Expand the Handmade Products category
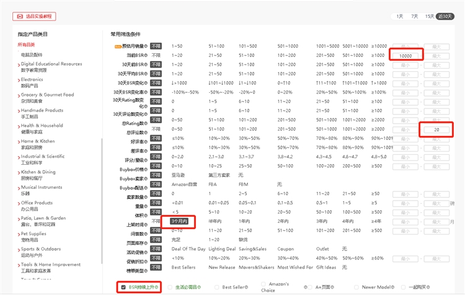465x296 pixels. point(19,111)
